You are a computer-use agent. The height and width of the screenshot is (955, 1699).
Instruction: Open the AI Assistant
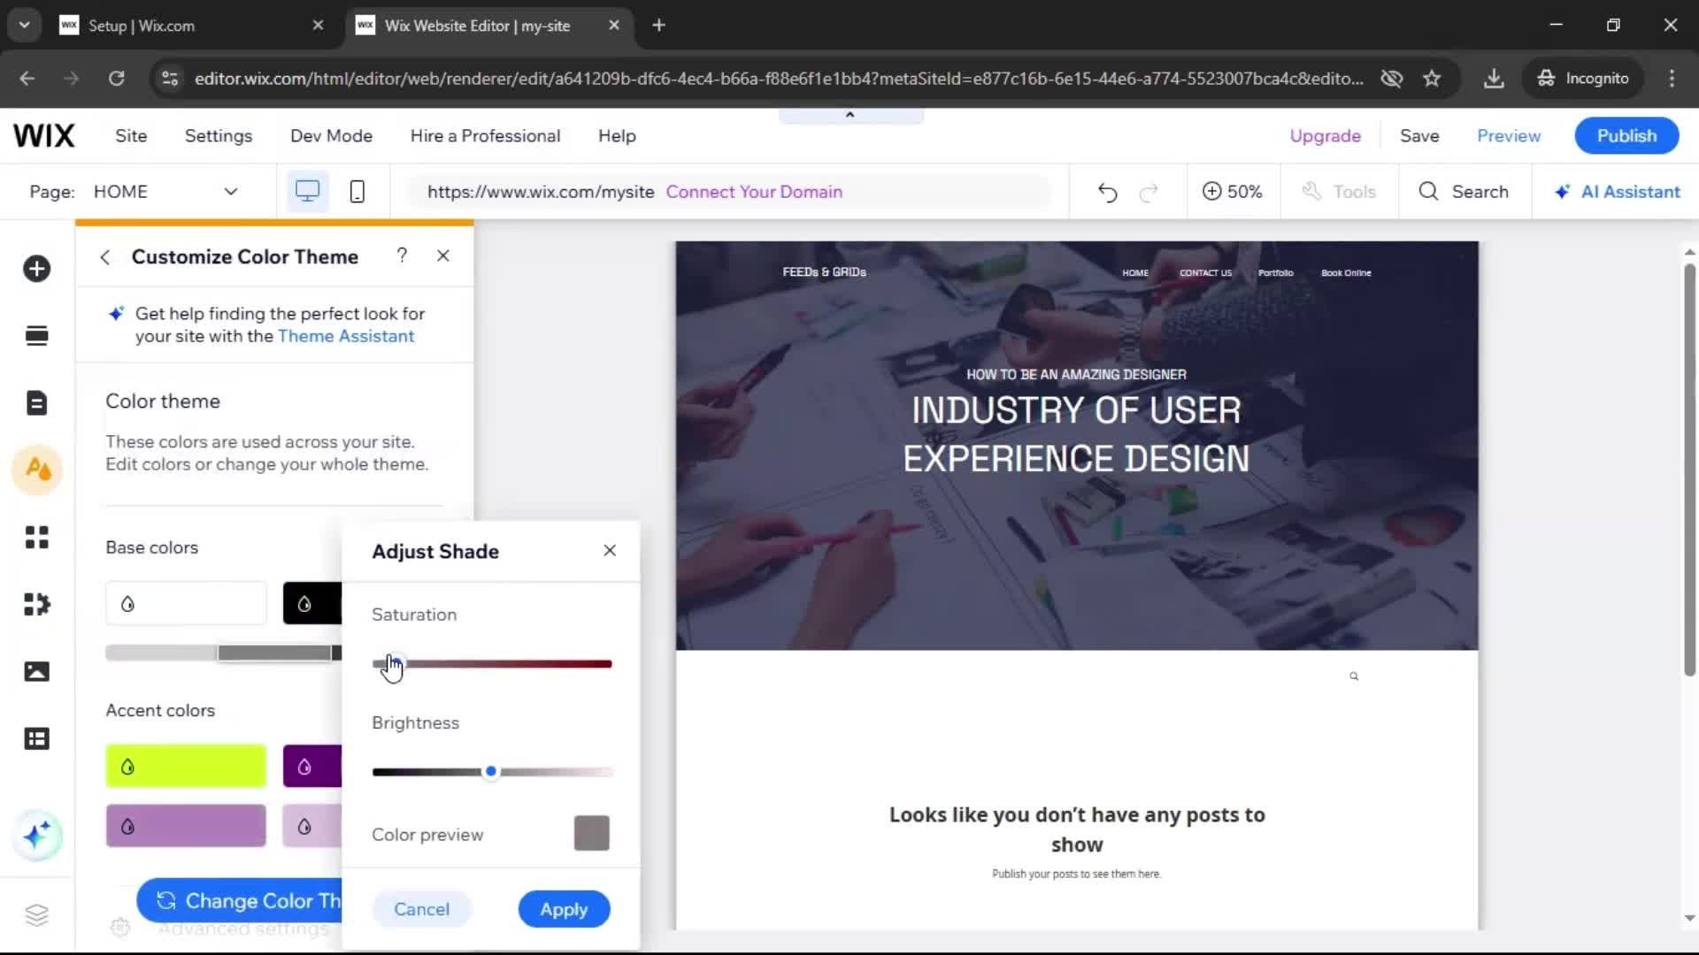(1617, 192)
